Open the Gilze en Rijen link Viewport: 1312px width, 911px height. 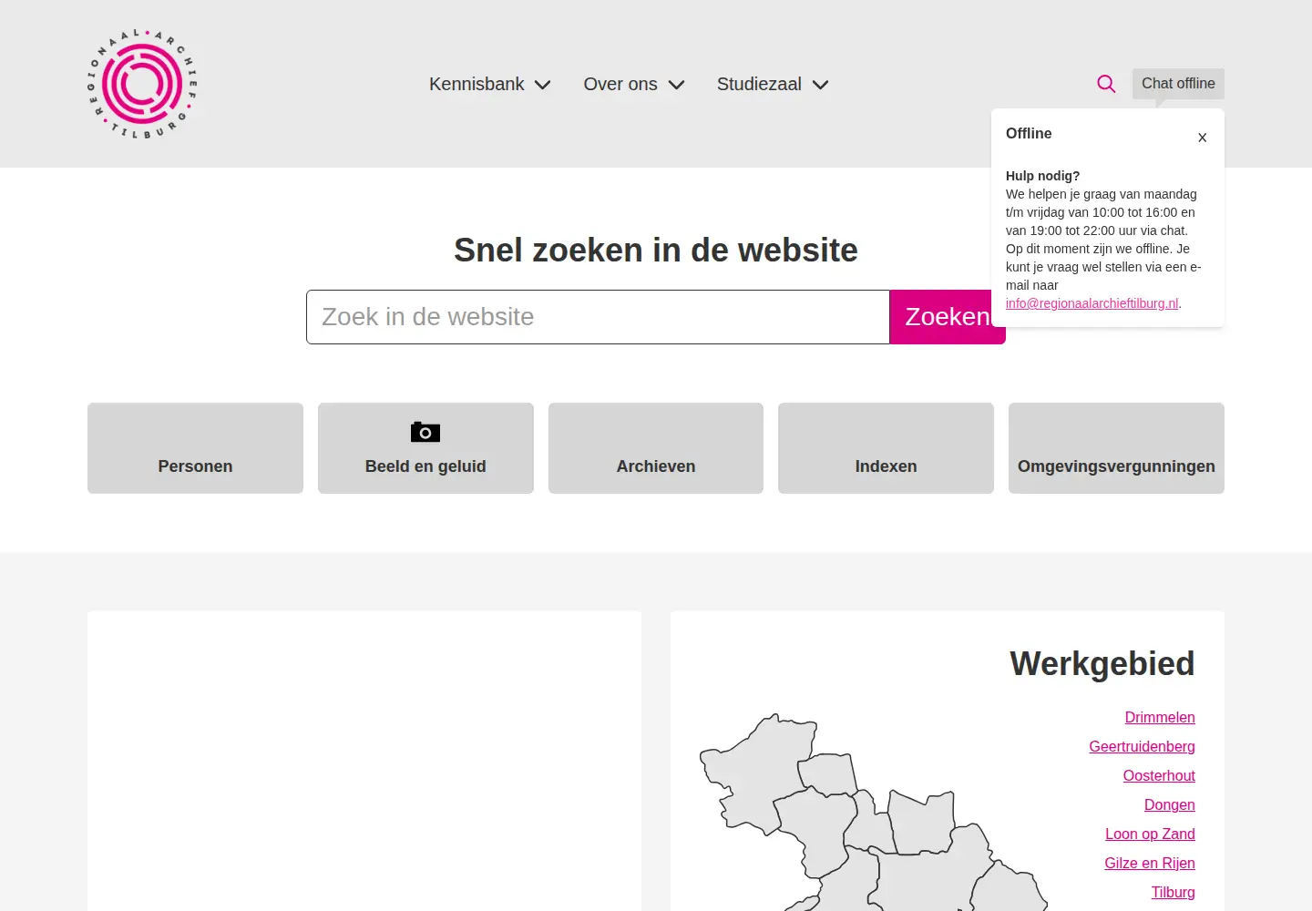coord(1150,864)
